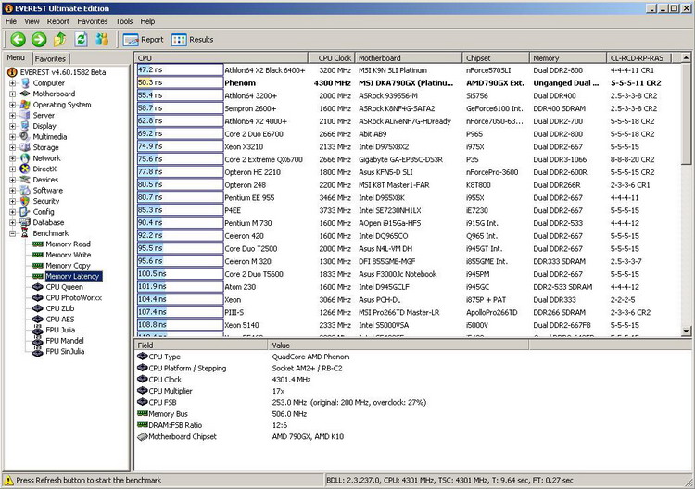
Task: Click the Up level arrow icon
Action: [x=60, y=40]
